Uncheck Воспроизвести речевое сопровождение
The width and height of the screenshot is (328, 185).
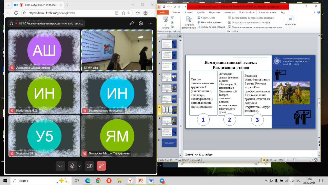[229, 18]
